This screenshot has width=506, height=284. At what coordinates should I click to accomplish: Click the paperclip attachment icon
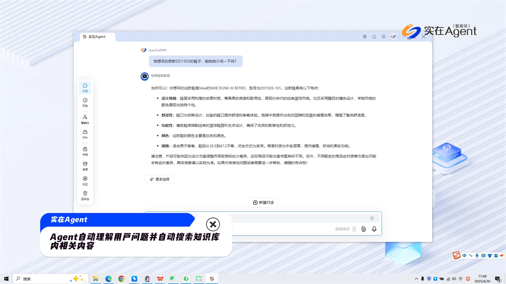point(363,229)
